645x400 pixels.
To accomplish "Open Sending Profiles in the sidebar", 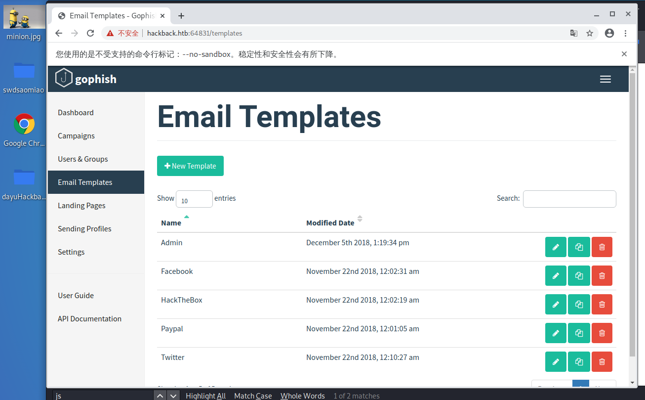I will 96,229.
